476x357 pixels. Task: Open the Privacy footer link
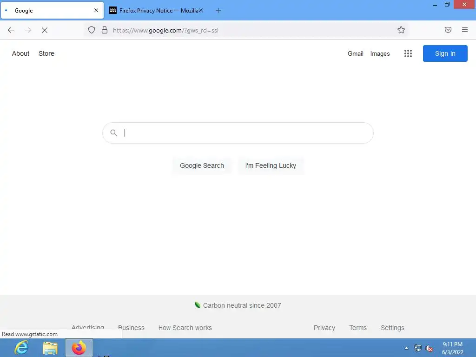click(324, 328)
